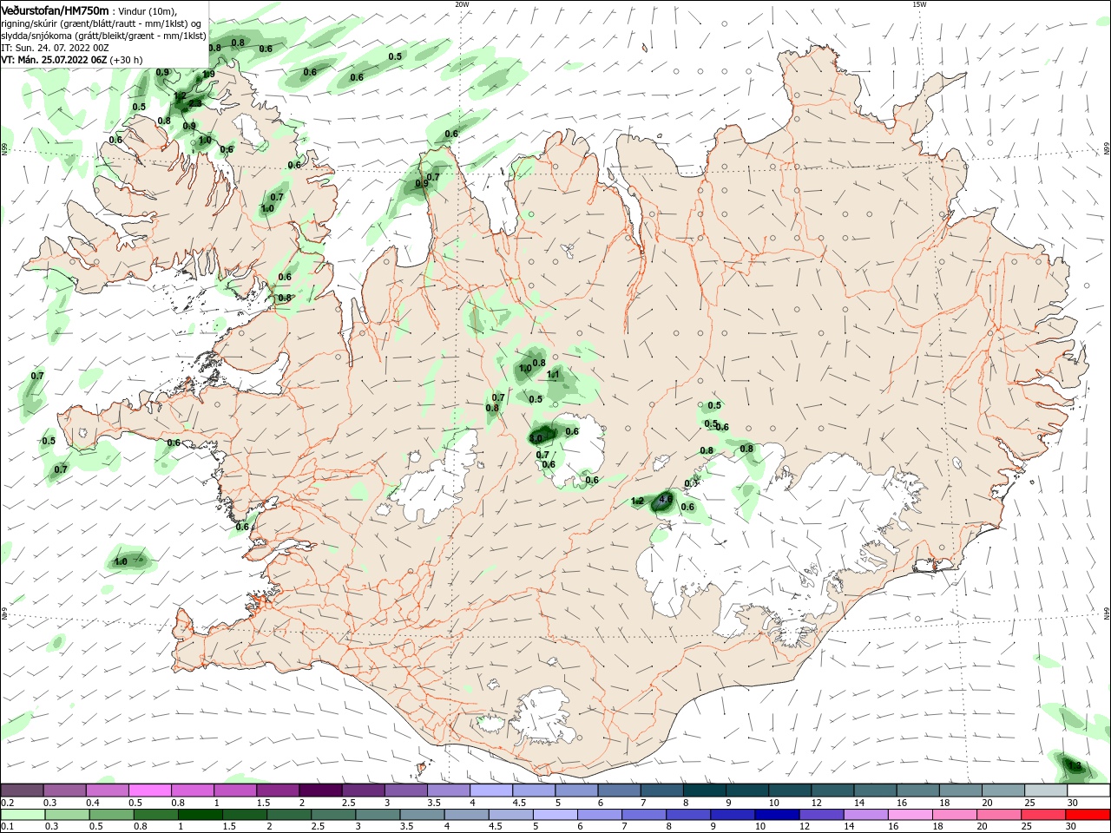Pick the top-row legend swatch above 0.2

pos(22,790)
